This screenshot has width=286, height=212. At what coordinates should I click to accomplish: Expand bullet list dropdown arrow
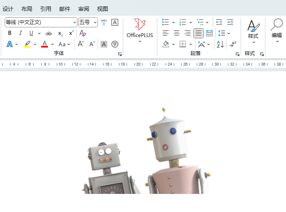coord(173,22)
